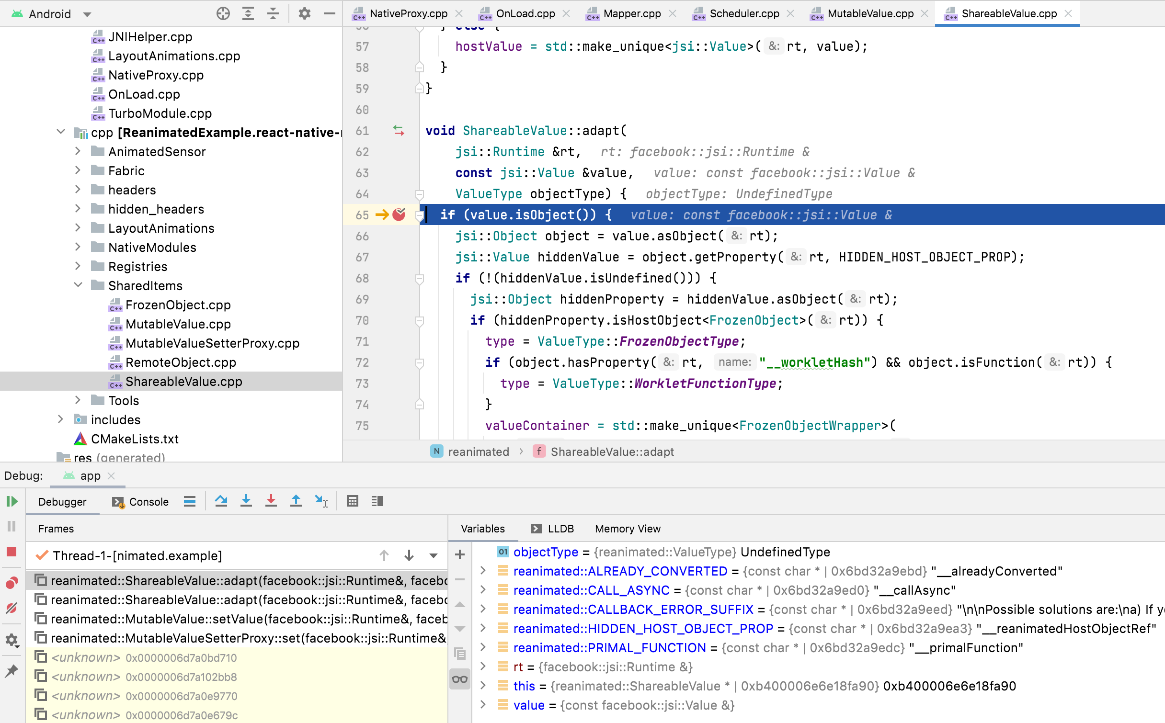
Task: Click the Step Out debugger icon
Action: [x=296, y=501]
